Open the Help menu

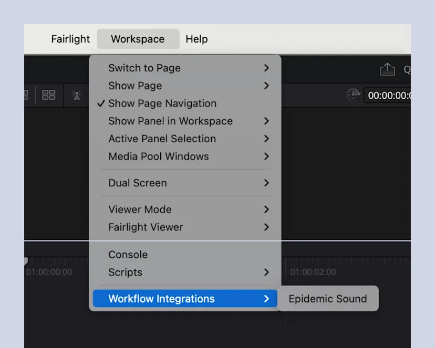(x=196, y=39)
